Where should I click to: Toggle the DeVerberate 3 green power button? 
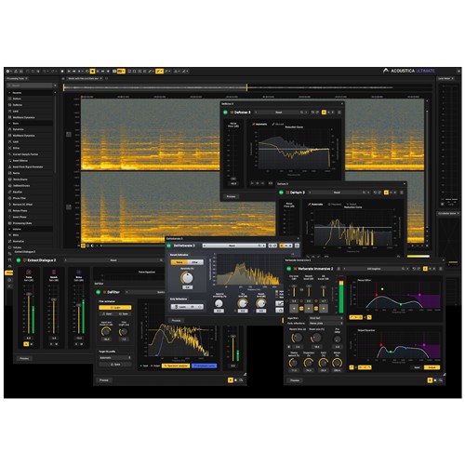(169, 246)
